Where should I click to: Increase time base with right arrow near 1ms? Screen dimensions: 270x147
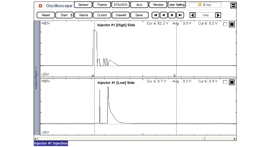[x=218, y=15]
